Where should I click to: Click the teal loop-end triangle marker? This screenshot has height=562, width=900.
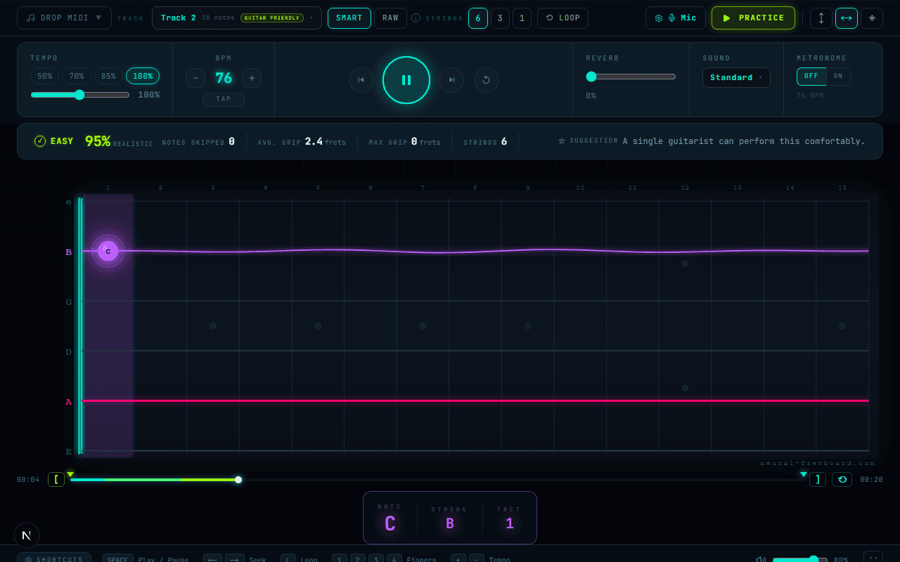804,474
